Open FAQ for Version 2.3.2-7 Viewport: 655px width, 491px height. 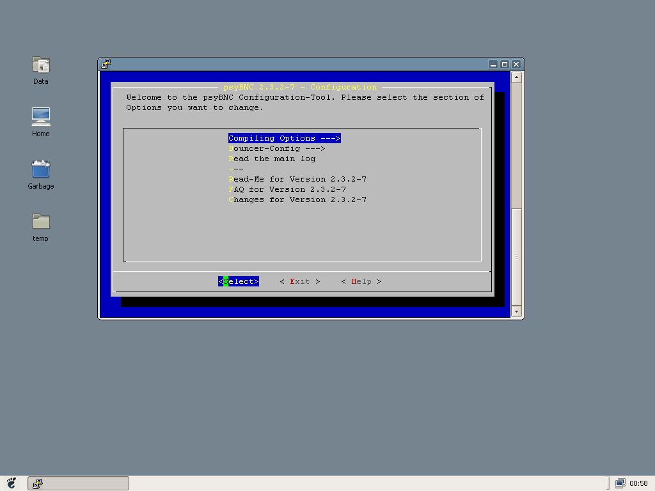(x=287, y=189)
